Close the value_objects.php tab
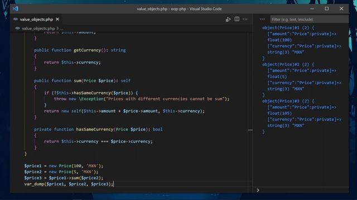357x200 pixels. [57, 19]
